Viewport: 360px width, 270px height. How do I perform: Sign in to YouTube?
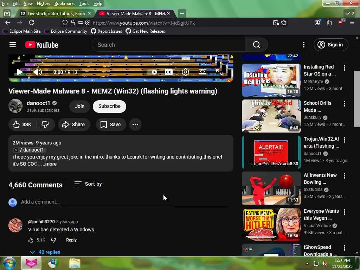330,45
